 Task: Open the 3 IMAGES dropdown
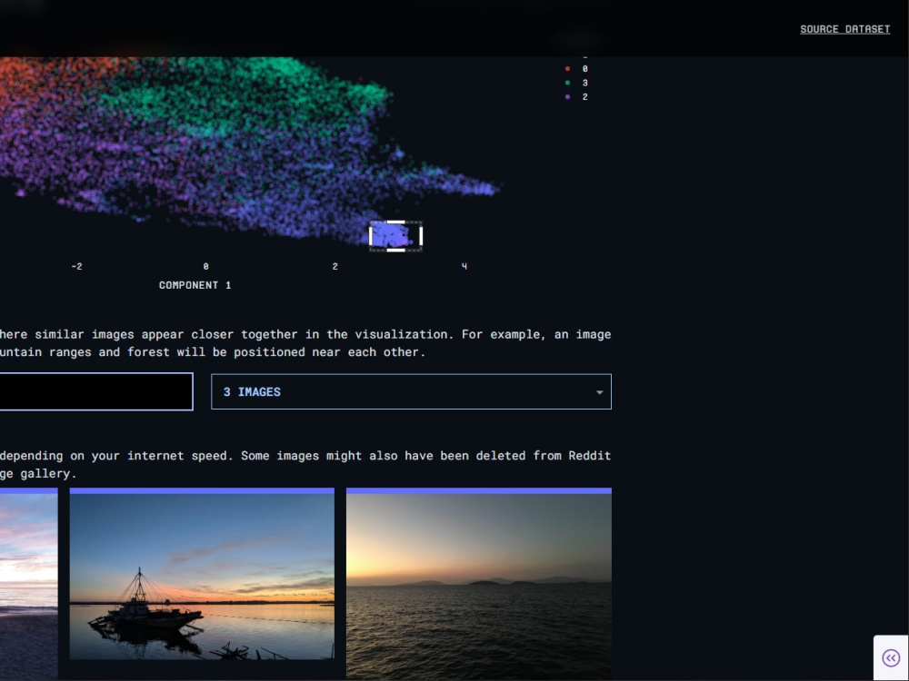[411, 391]
